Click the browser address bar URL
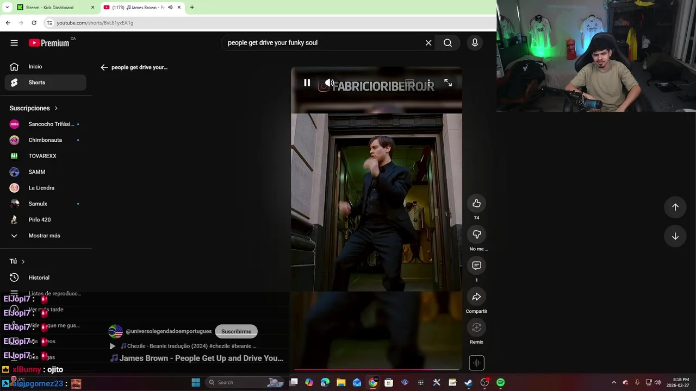The height and width of the screenshot is (391, 696). (x=95, y=23)
